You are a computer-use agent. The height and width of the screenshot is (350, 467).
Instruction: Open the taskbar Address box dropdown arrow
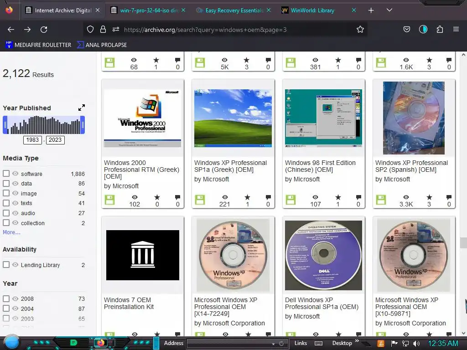pos(273,344)
